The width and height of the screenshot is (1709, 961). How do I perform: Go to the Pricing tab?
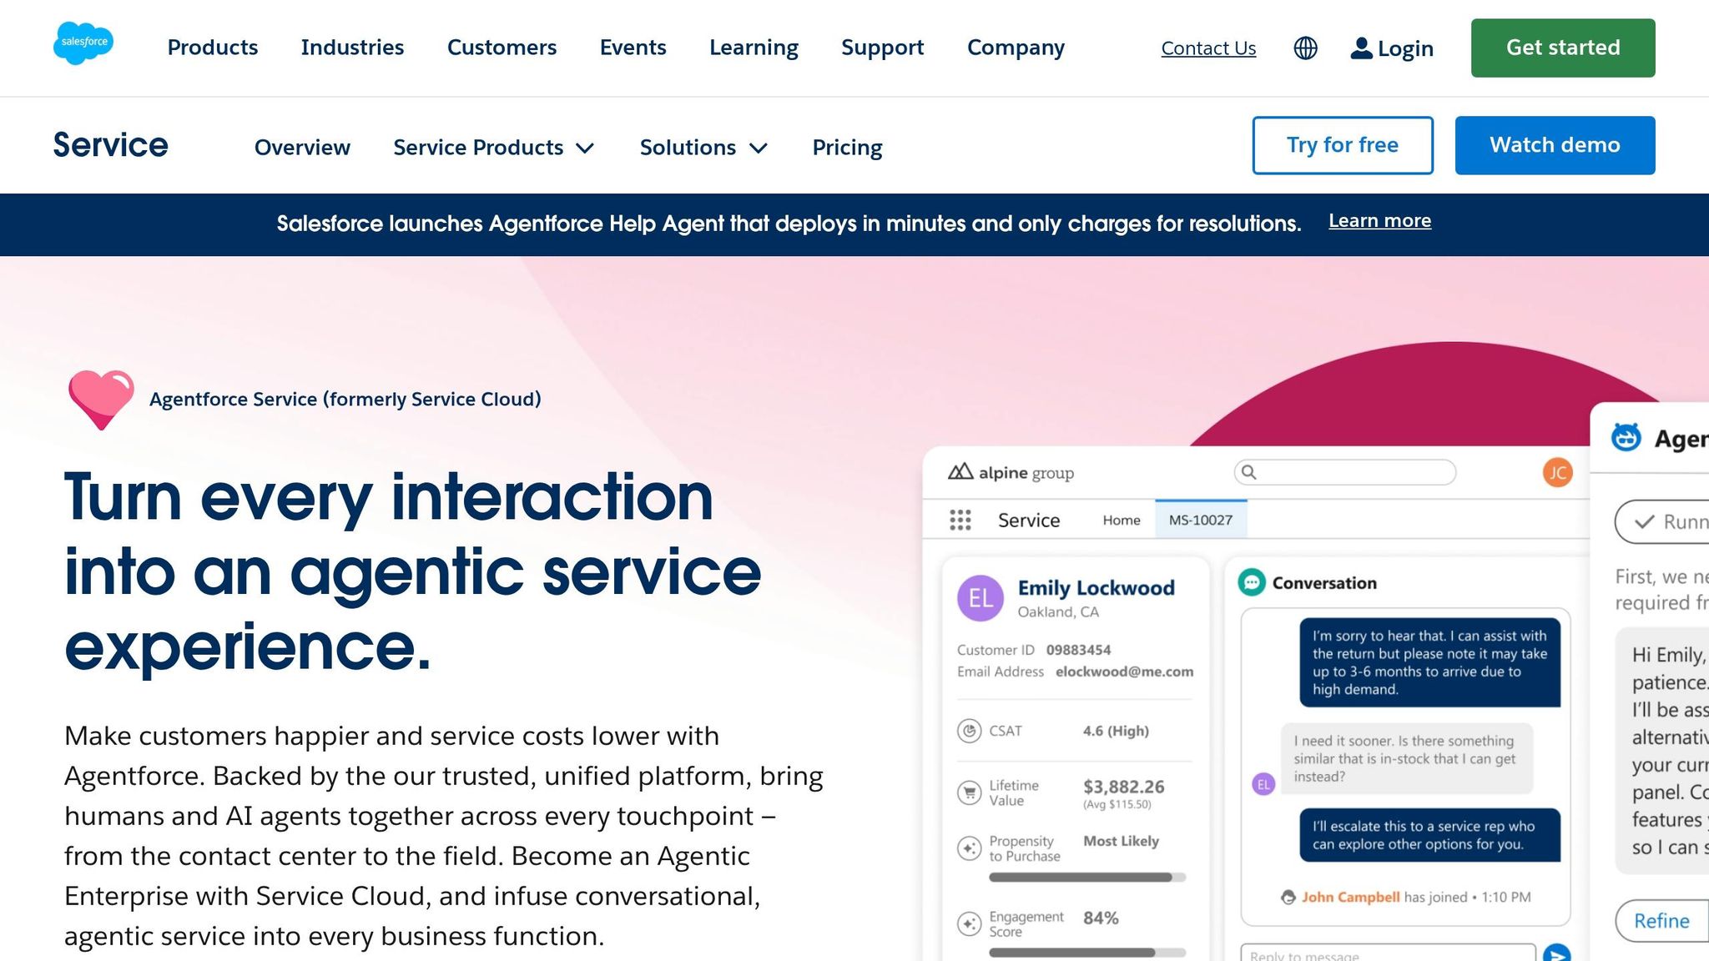847,148
